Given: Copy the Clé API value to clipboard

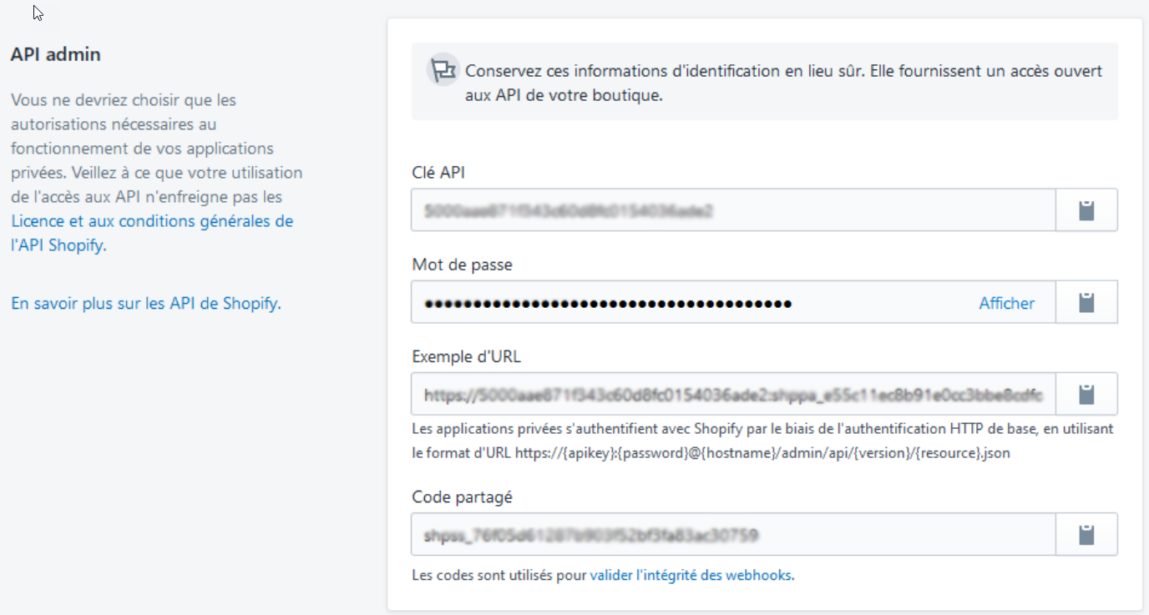Looking at the screenshot, I should pos(1086,210).
